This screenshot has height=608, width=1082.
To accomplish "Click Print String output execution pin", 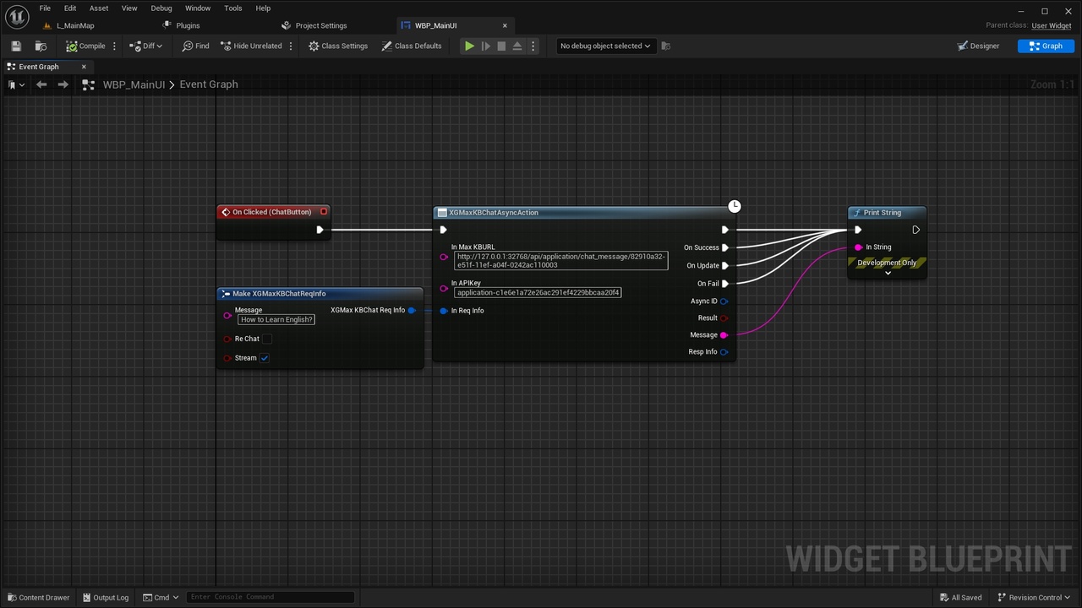I will (915, 230).
